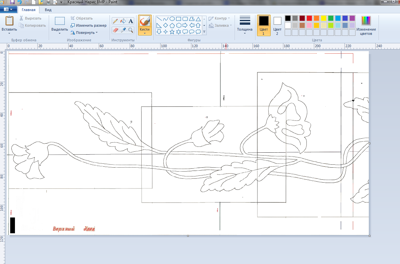Select the Eraser tool
400x264 pixels.
(x=115, y=30)
